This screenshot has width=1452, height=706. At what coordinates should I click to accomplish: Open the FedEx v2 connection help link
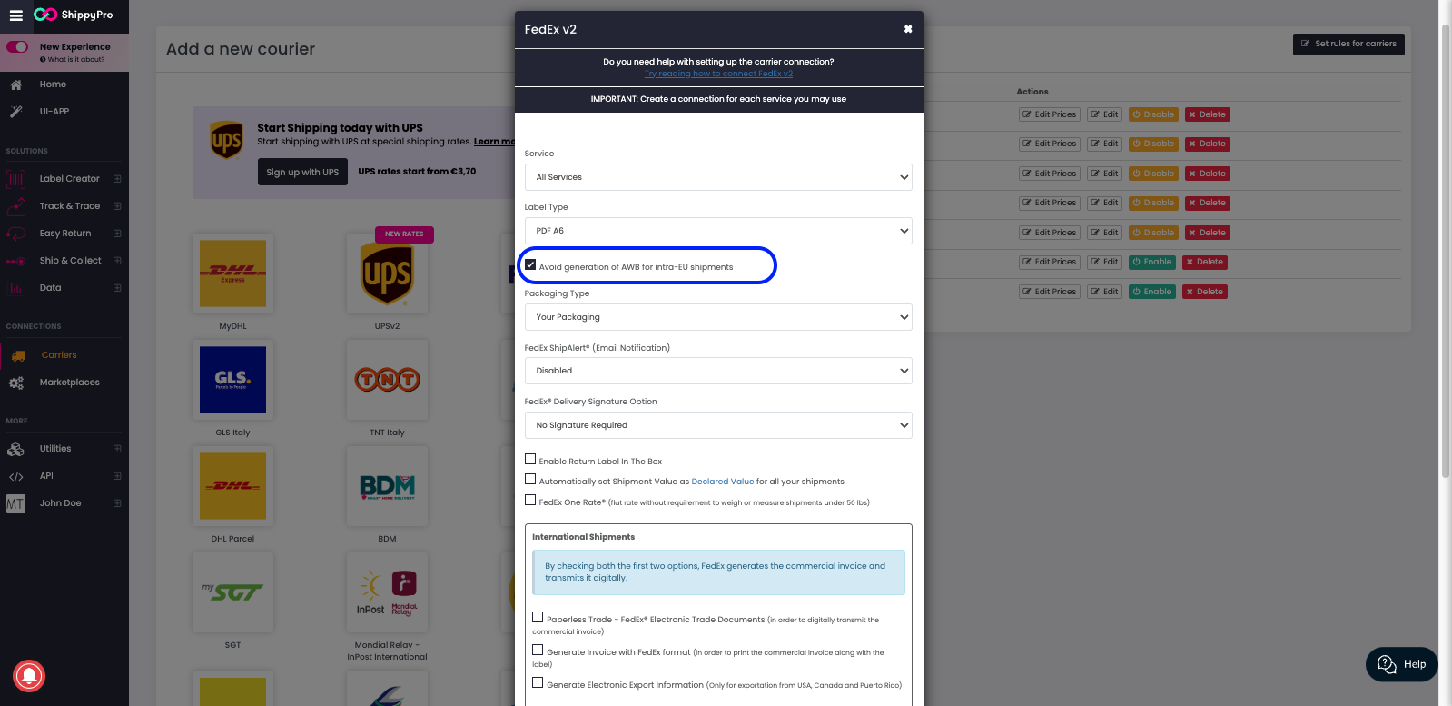click(718, 74)
